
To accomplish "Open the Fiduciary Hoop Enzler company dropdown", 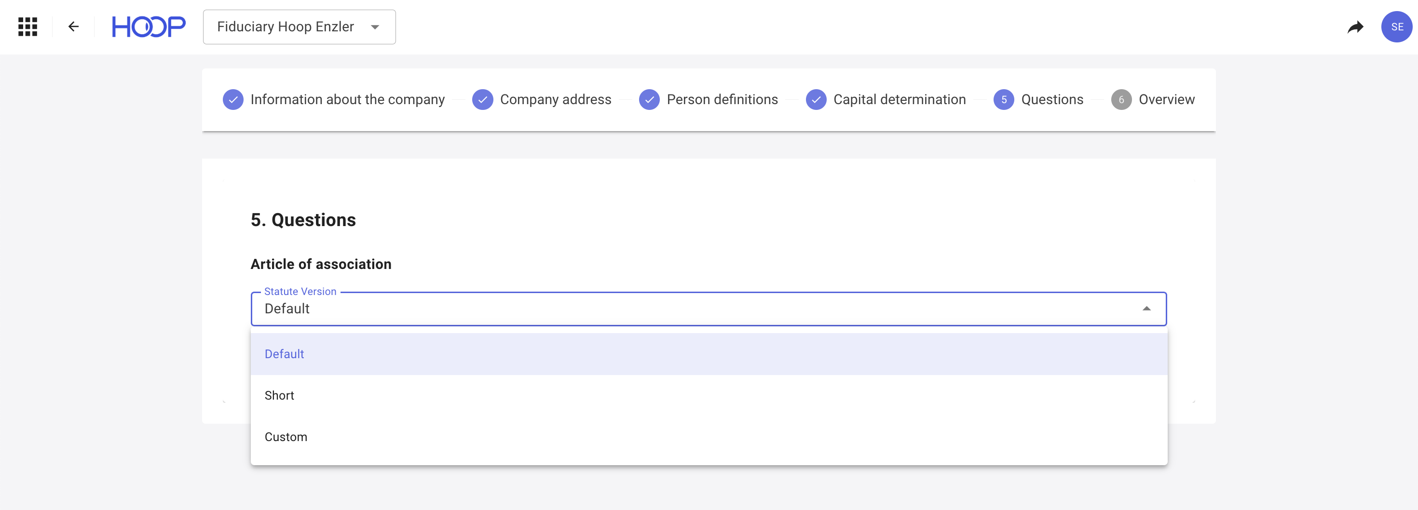I will tap(299, 27).
